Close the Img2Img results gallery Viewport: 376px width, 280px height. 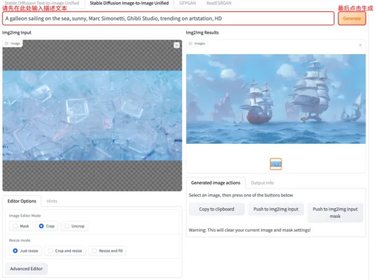[360, 45]
